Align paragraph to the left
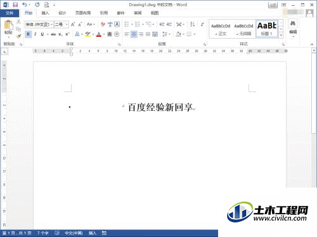Viewport: 317px width, 237px height. (x=127, y=34)
